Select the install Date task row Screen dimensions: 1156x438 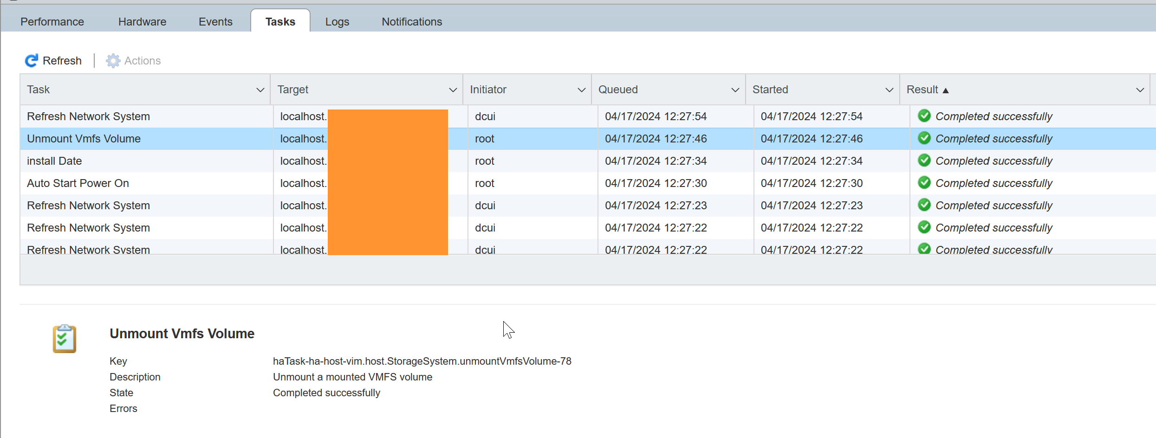[588, 161]
